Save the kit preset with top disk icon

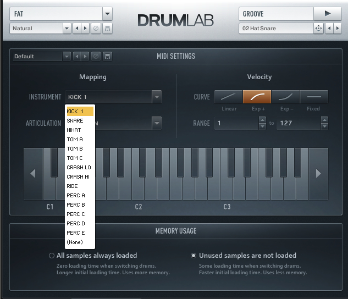click(x=107, y=29)
